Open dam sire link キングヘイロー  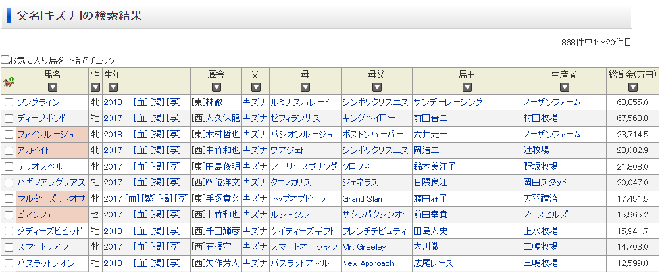367,118
